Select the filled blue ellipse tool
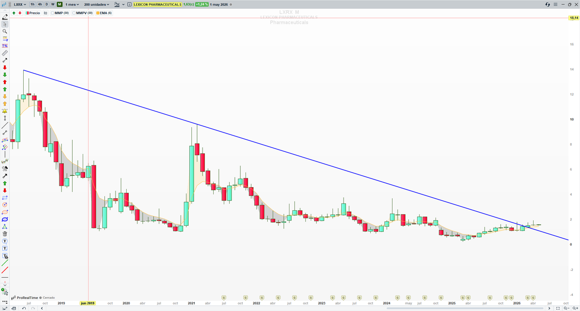This screenshot has height=311, width=580. point(5,219)
